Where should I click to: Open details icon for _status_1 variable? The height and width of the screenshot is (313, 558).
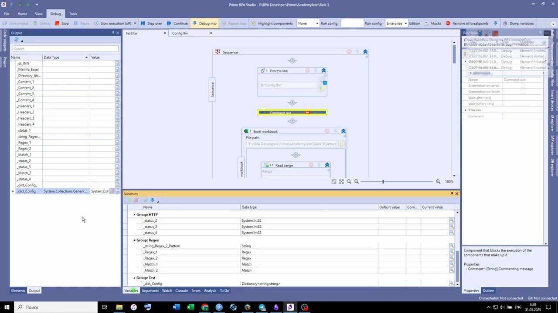pyautogui.click(x=118, y=130)
